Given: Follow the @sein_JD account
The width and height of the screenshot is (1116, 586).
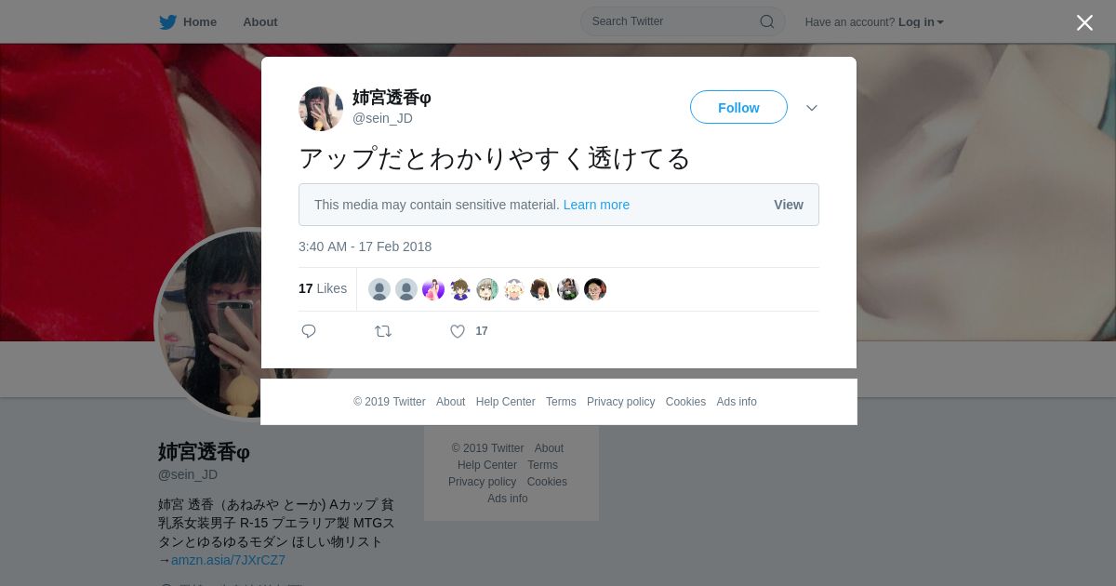Looking at the screenshot, I should pyautogui.click(x=738, y=108).
